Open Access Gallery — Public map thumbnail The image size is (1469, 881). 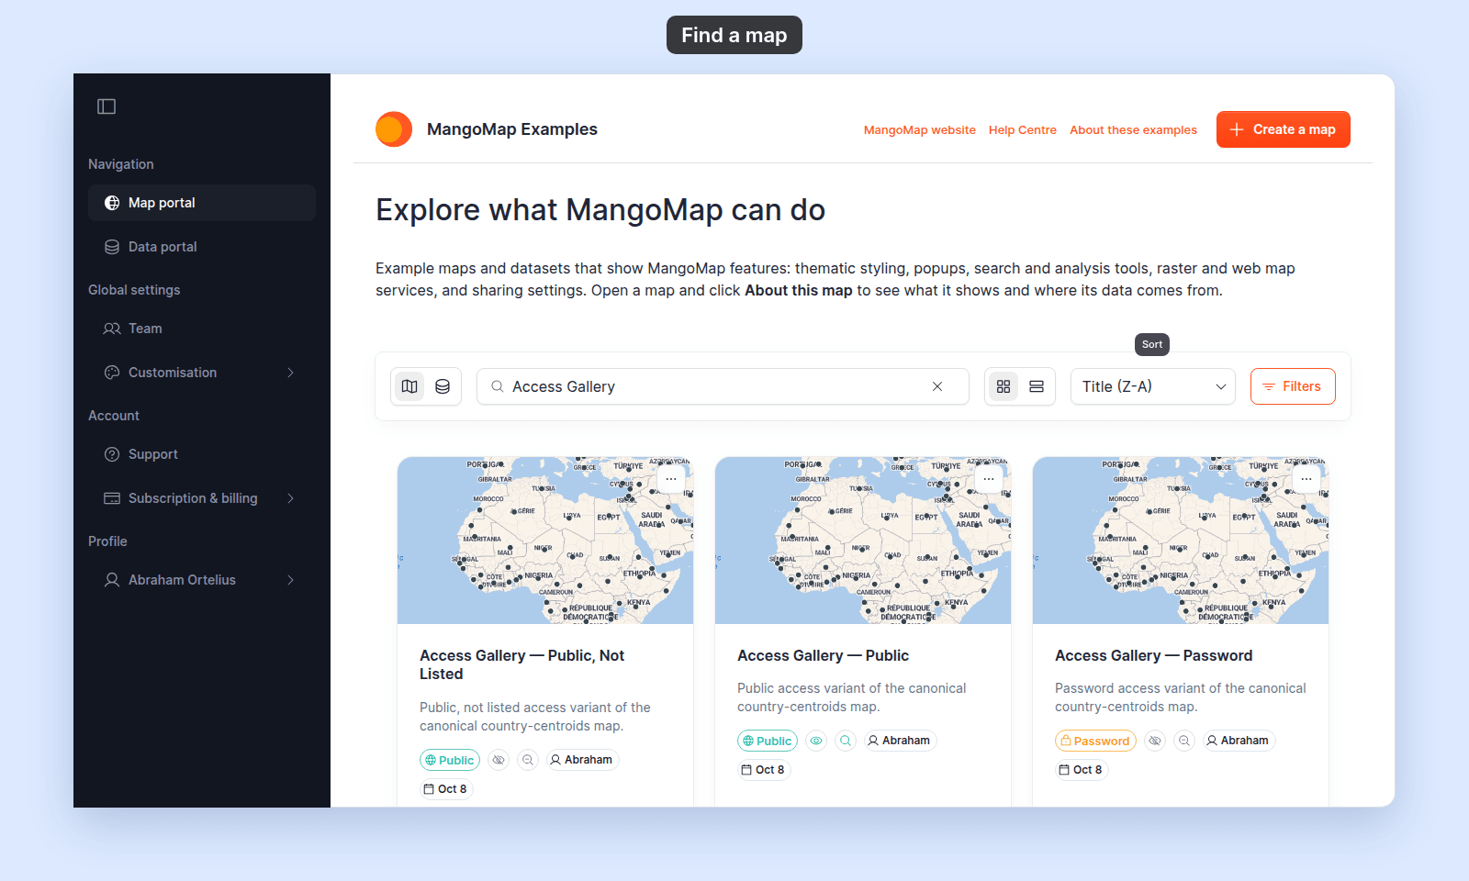coord(863,541)
